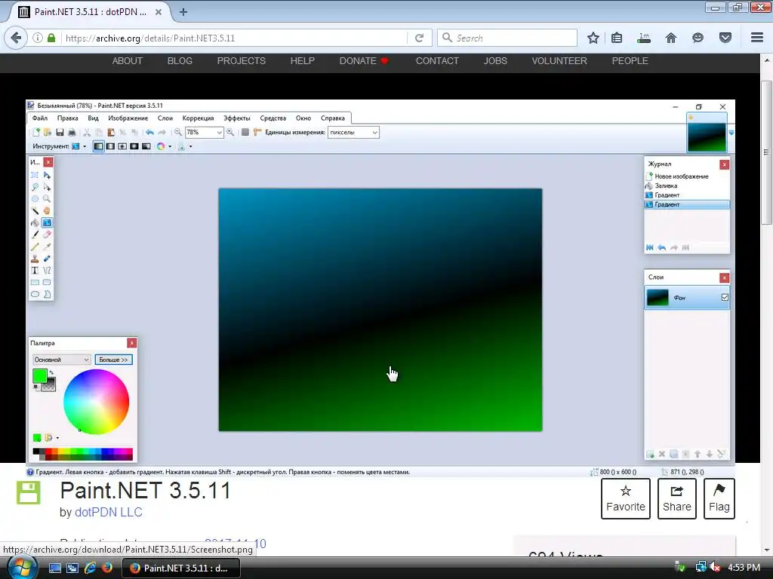
Task: Open the Слои menu
Action: pos(165,118)
